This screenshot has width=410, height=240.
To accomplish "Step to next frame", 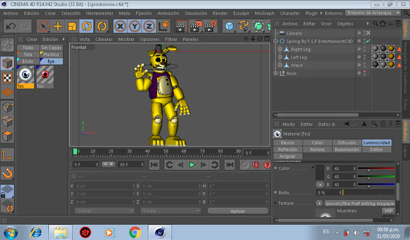I will click(203, 165).
